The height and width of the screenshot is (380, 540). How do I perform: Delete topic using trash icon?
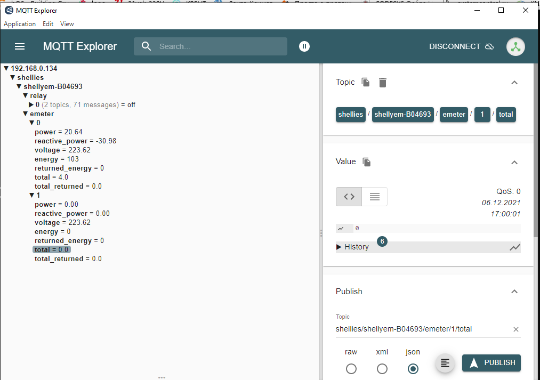(x=383, y=82)
